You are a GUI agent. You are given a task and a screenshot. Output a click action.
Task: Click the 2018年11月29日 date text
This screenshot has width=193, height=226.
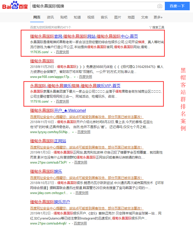(42, 67)
